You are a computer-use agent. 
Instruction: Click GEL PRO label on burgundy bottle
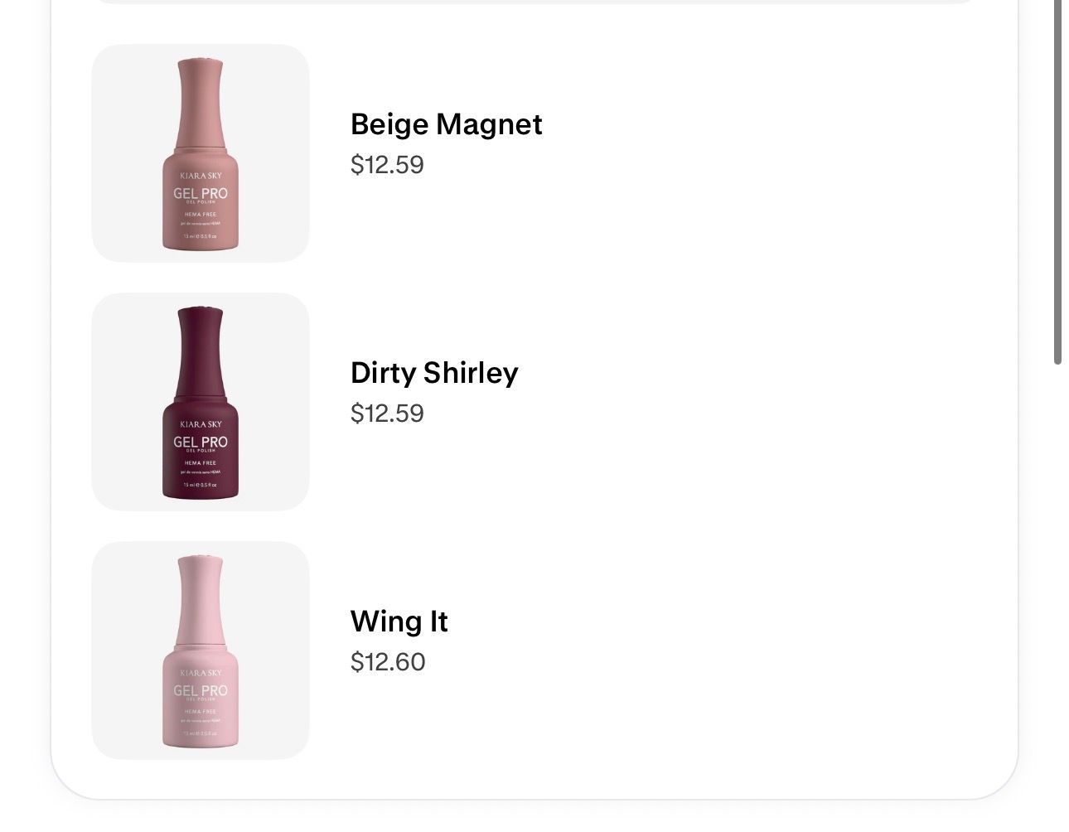[x=201, y=442]
